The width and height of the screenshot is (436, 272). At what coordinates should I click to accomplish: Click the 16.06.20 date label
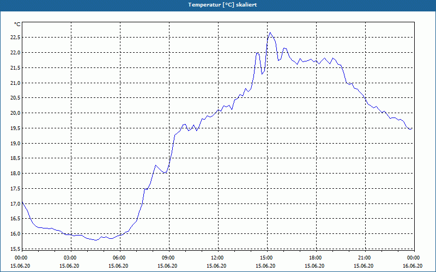[x=413, y=265]
